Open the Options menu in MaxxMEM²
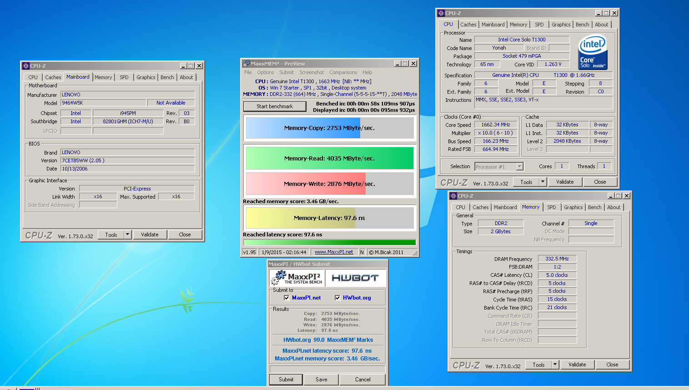Viewport: 689px width, 390px height. tap(266, 72)
